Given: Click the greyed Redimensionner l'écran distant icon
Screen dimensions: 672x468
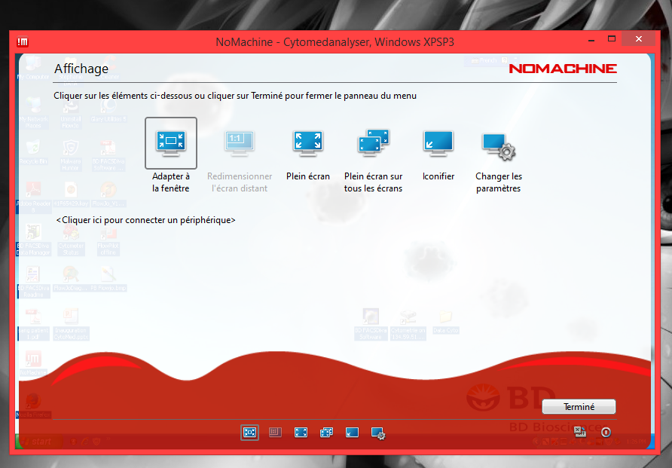Looking at the screenshot, I should [240, 142].
